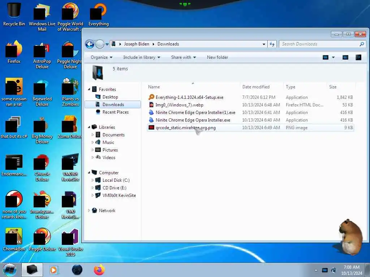The image size is (370, 277).
Task: Collapse the Favorites tree group
Action: point(89,89)
